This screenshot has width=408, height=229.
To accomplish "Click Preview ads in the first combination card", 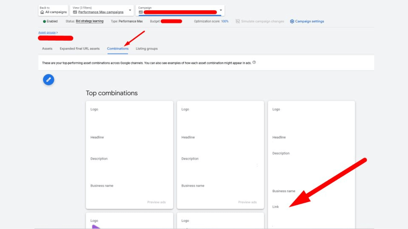I will (156, 202).
